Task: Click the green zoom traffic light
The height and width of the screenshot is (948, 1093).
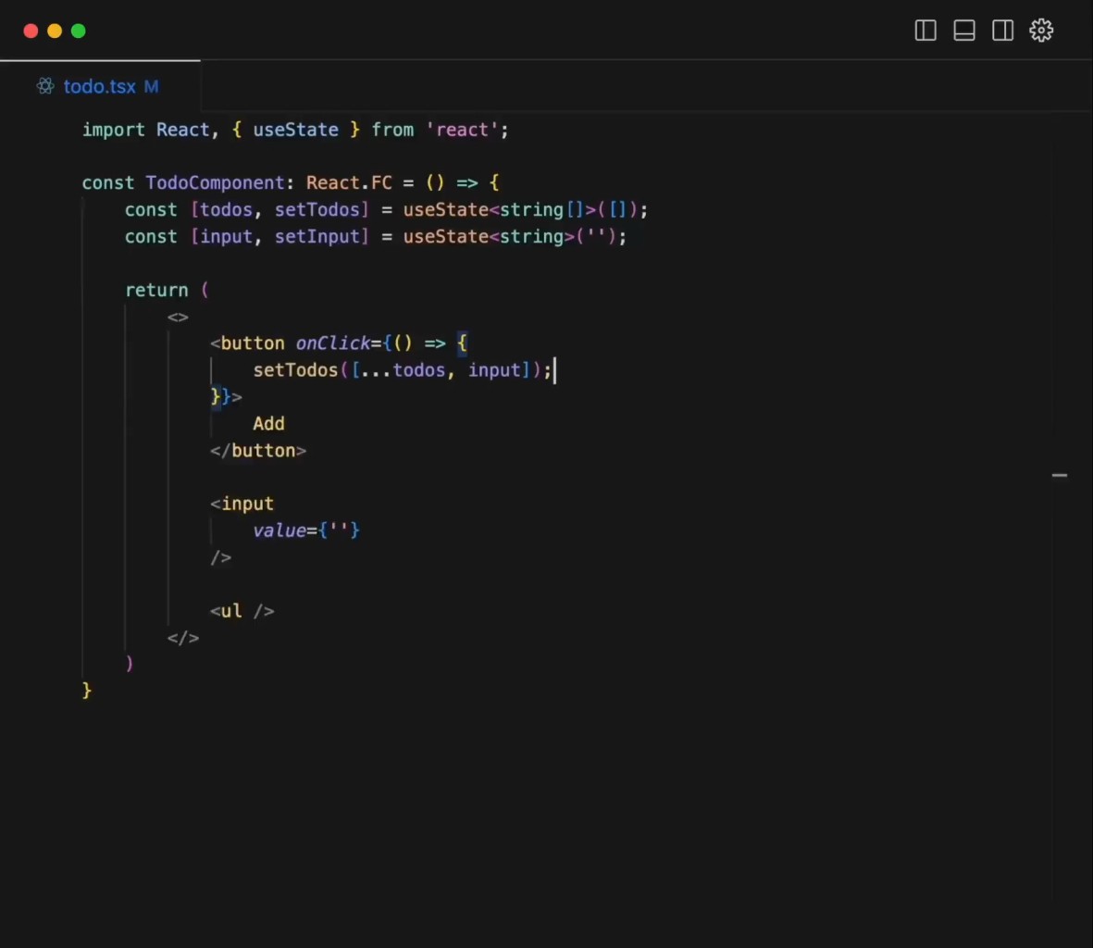Action: tap(79, 31)
